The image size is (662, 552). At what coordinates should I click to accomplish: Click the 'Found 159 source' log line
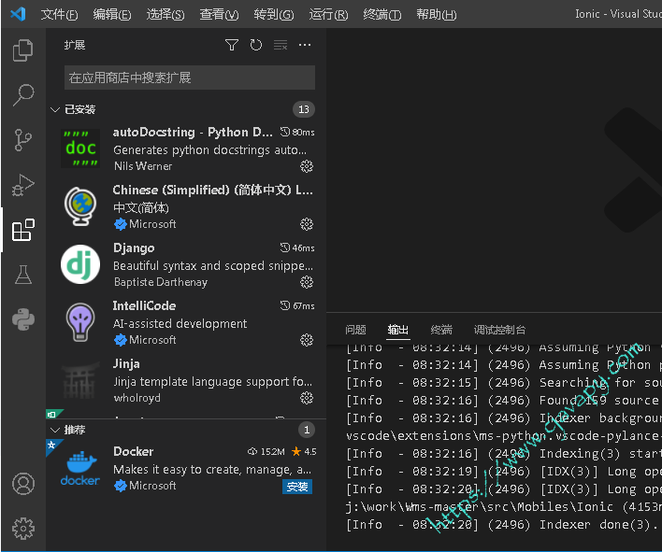[x=502, y=400]
